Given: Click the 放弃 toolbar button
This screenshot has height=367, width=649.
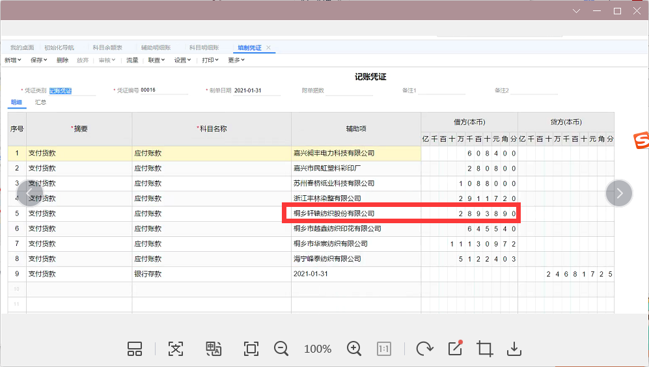Looking at the screenshot, I should pos(83,60).
